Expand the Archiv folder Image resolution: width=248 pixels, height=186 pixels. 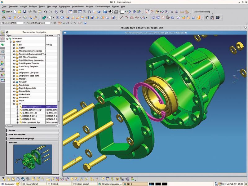[14, 48]
